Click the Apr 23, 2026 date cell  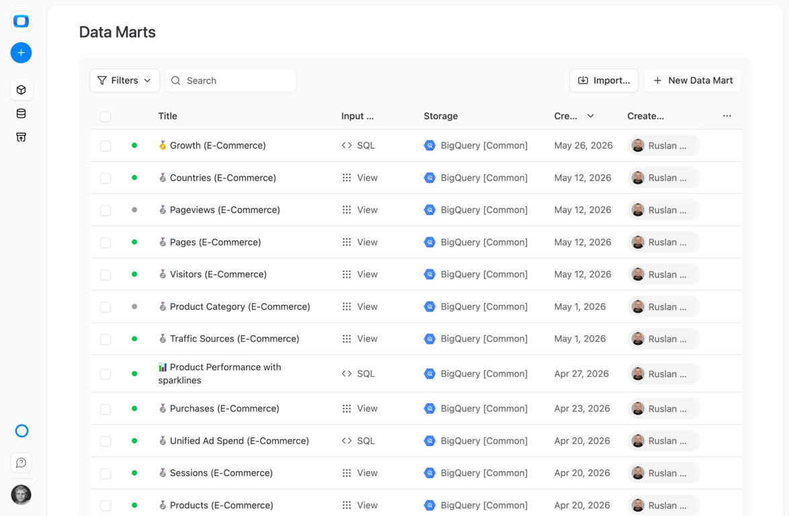582,408
